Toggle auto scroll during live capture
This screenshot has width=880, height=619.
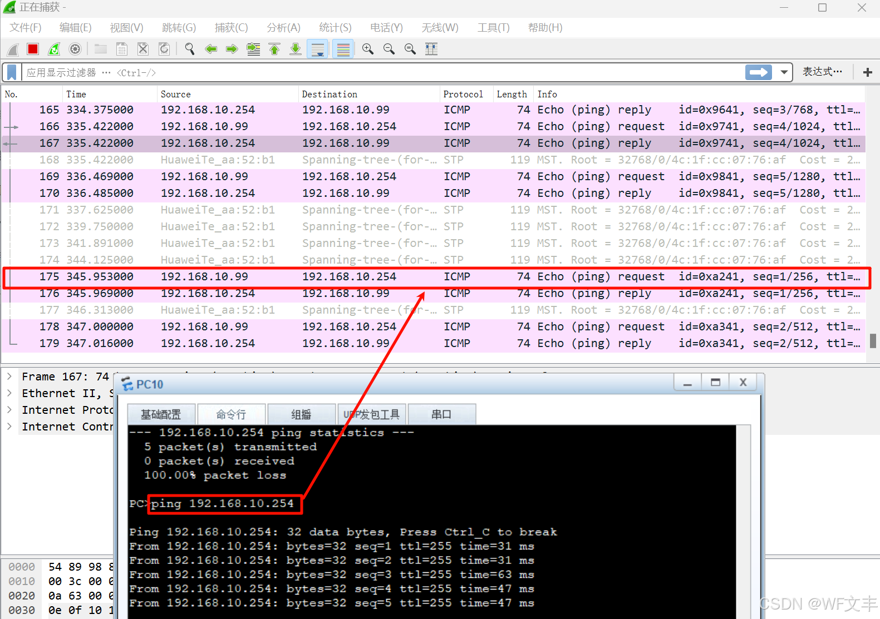tap(318, 49)
